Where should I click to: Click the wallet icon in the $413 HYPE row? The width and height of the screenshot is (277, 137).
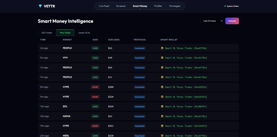pos(162,126)
